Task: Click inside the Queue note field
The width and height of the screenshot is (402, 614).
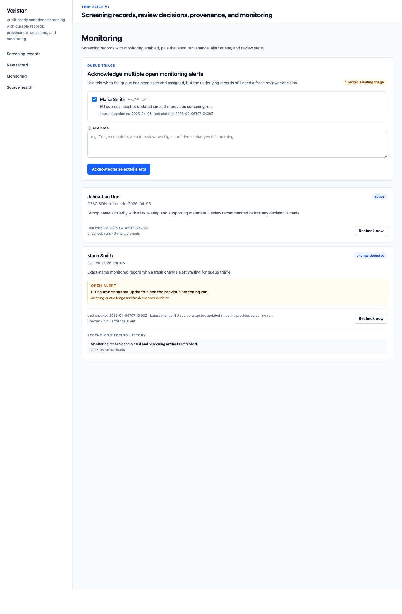Action: 237,144
